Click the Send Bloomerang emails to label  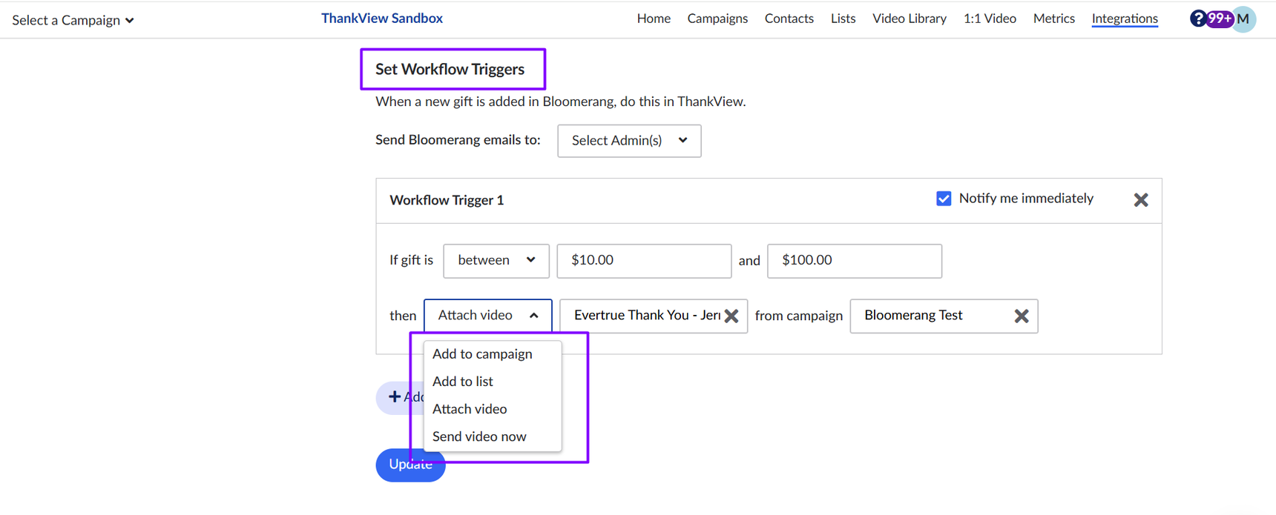pyautogui.click(x=458, y=139)
